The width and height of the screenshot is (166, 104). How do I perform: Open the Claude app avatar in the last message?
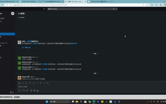coord(19,78)
